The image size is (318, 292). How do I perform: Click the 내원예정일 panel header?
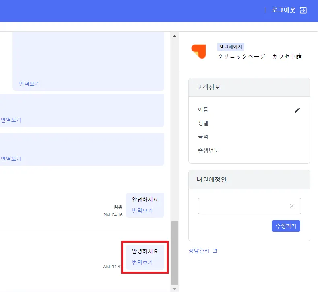(x=249, y=180)
